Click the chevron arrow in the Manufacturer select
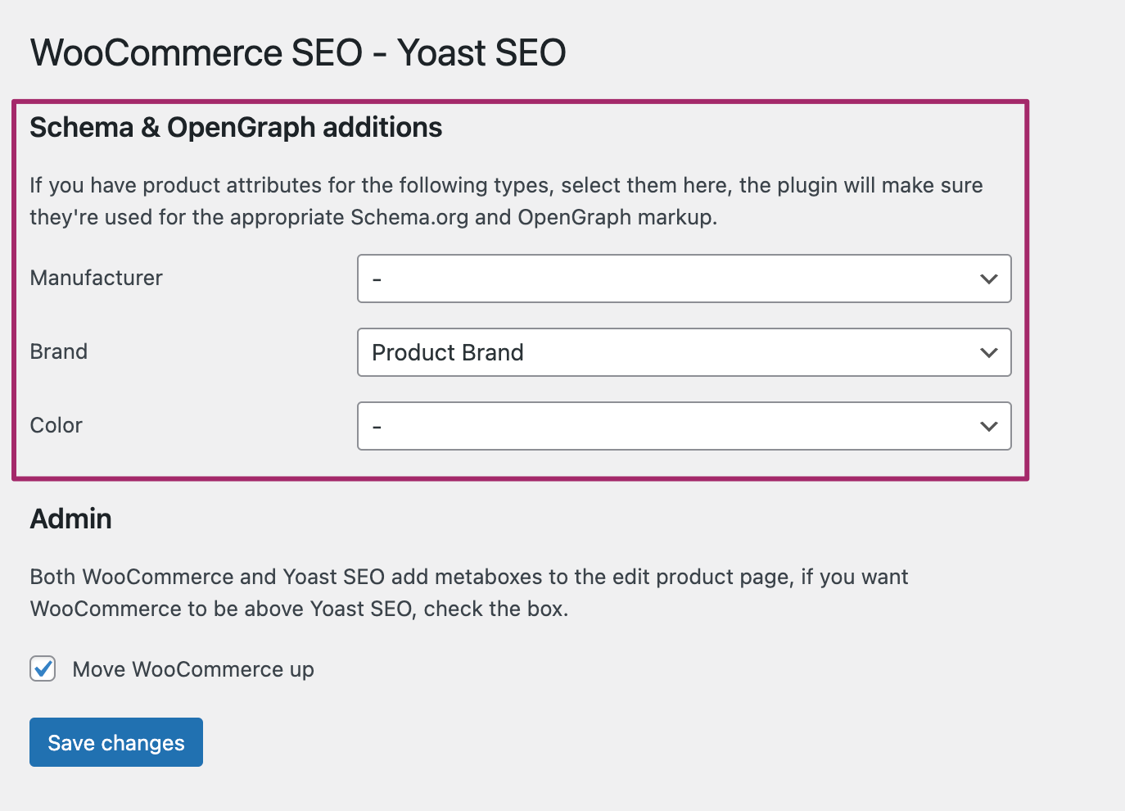This screenshot has height=811, width=1125. [988, 279]
